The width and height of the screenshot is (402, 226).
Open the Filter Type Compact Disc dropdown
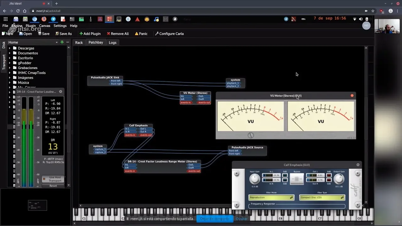pyautogui.click(x=322, y=197)
